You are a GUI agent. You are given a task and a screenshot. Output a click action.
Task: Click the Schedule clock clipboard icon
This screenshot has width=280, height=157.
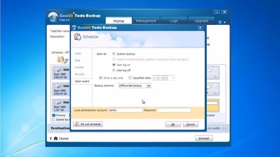[78, 37]
